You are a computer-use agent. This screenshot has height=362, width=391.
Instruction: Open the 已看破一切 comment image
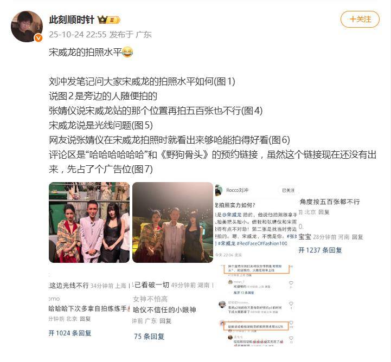pos(172,306)
